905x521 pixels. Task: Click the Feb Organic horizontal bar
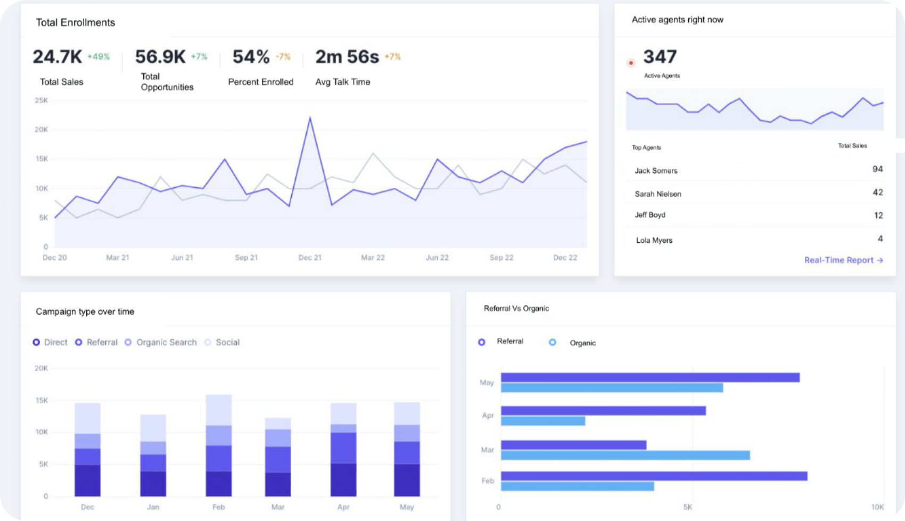click(578, 486)
